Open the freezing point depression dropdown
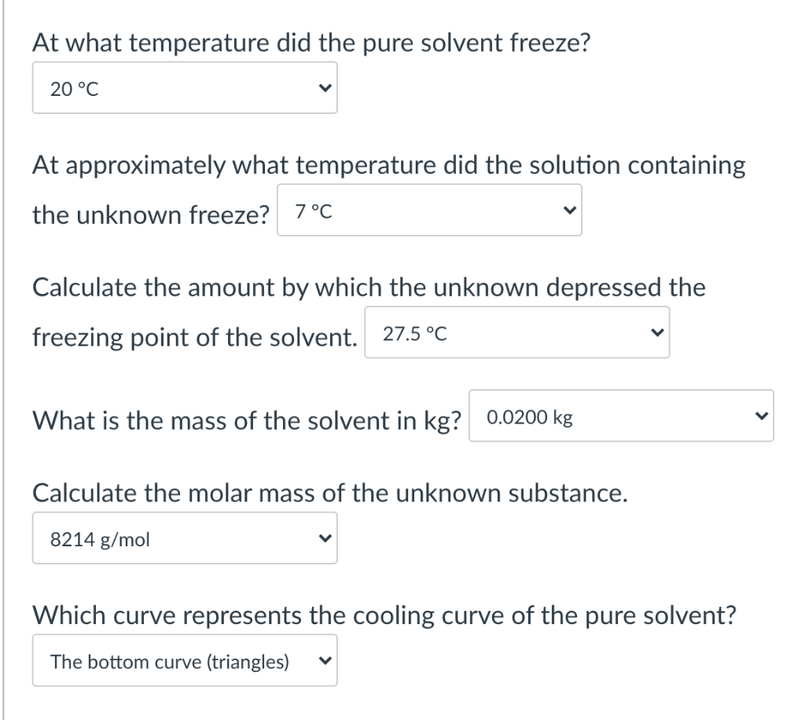 pos(517,332)
